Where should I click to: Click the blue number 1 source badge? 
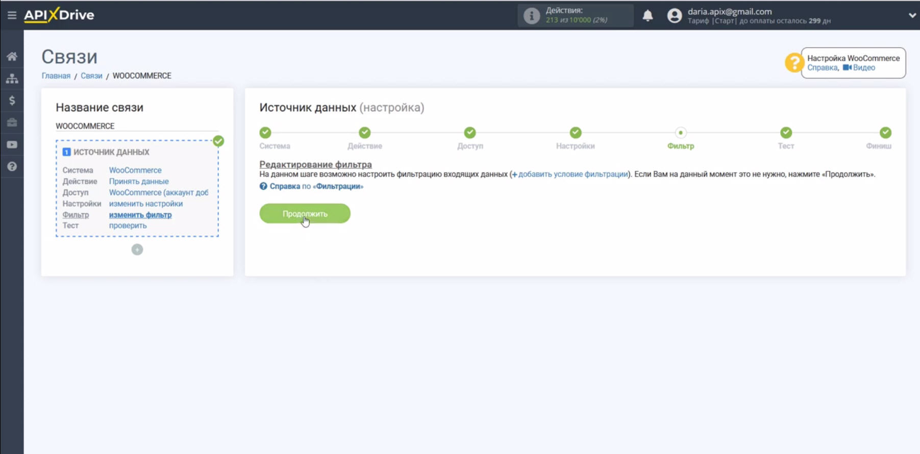[66, 152]
